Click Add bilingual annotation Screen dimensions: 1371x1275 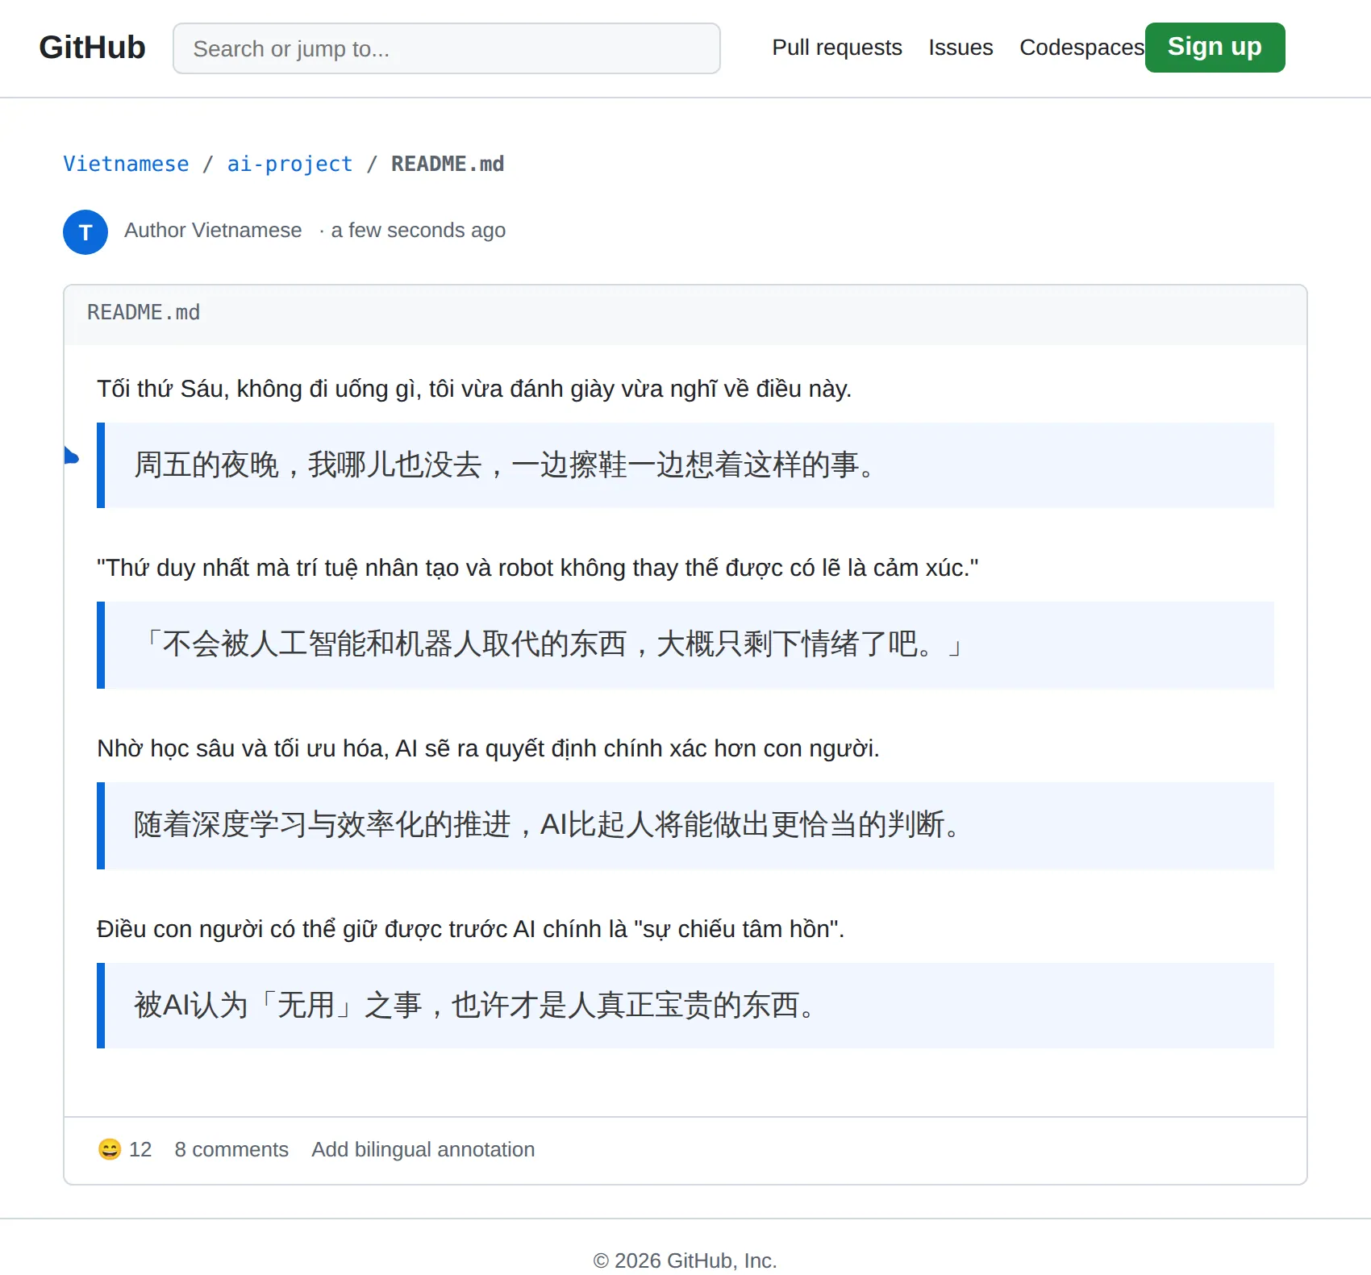(x=423, y=1149)
